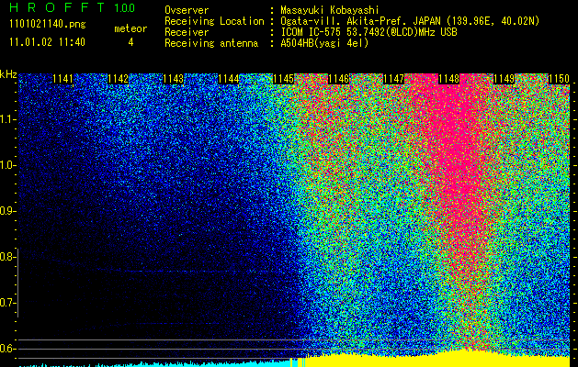578x367 pixels.
Task: Click the 0.6 frequency axis label
Action: click(x=6, y=349)
